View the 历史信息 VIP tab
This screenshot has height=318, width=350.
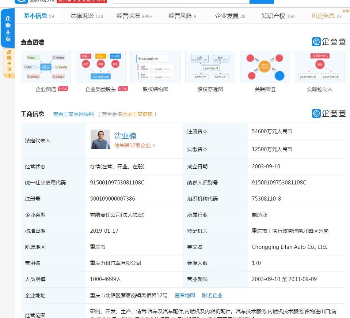[326, 16]
